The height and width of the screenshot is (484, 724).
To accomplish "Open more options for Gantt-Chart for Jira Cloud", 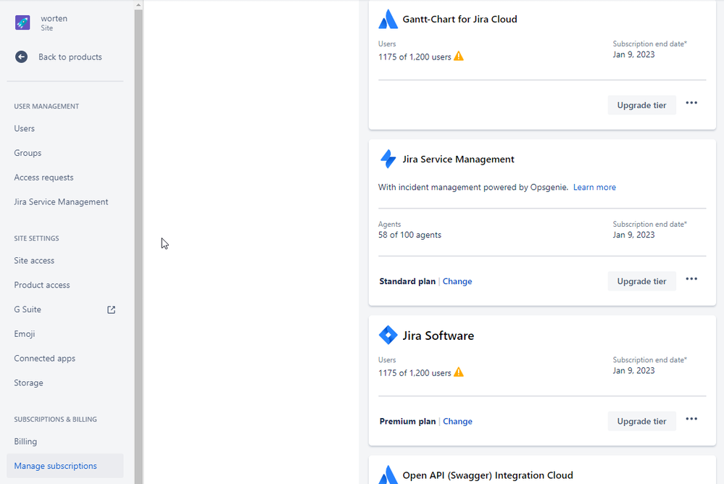I will pos(691,103).
